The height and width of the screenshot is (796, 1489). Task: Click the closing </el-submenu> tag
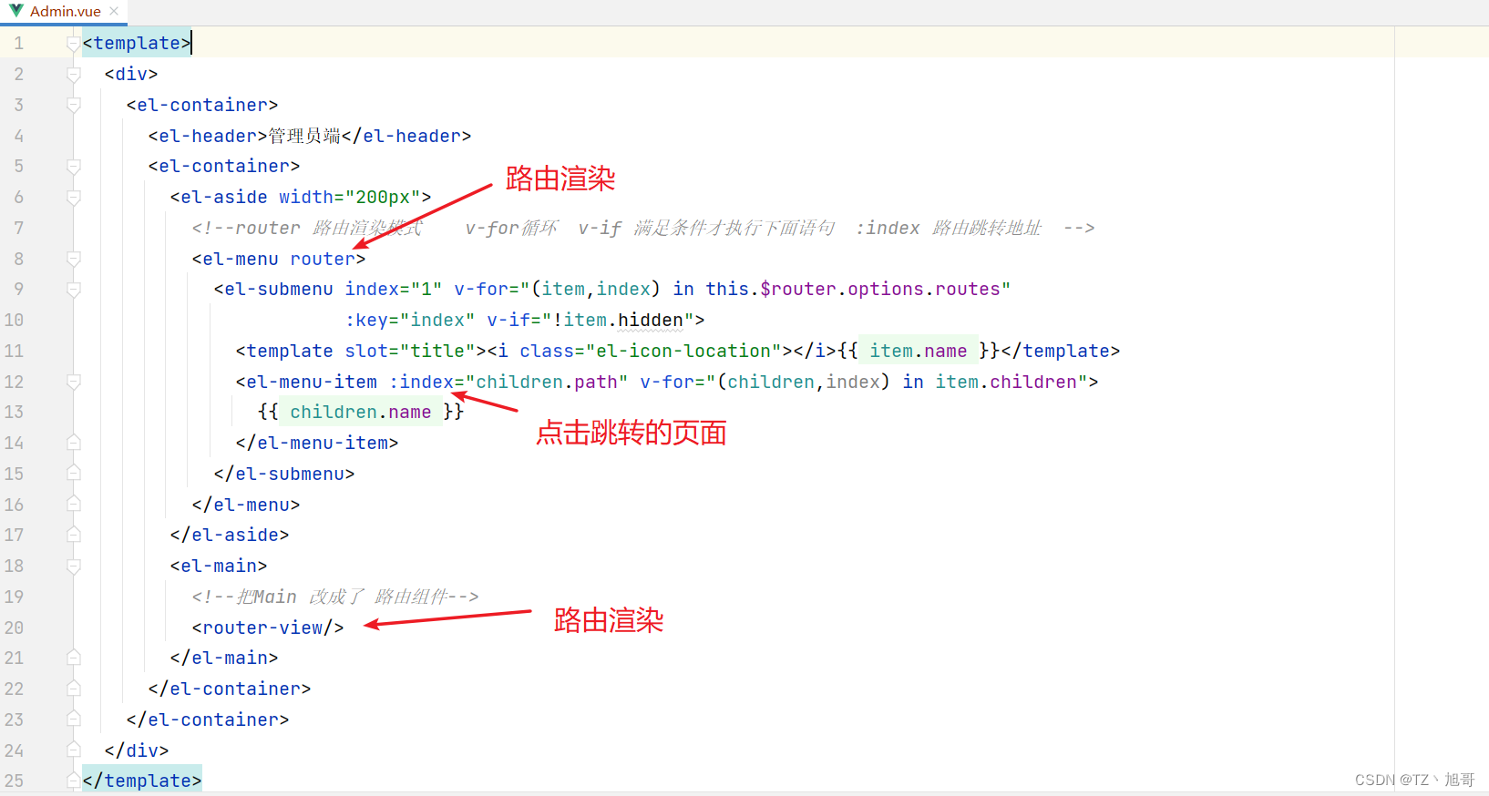(284, 474)
